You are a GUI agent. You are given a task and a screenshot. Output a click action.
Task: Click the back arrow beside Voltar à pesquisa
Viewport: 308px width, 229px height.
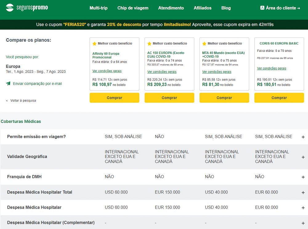[7, 101]
